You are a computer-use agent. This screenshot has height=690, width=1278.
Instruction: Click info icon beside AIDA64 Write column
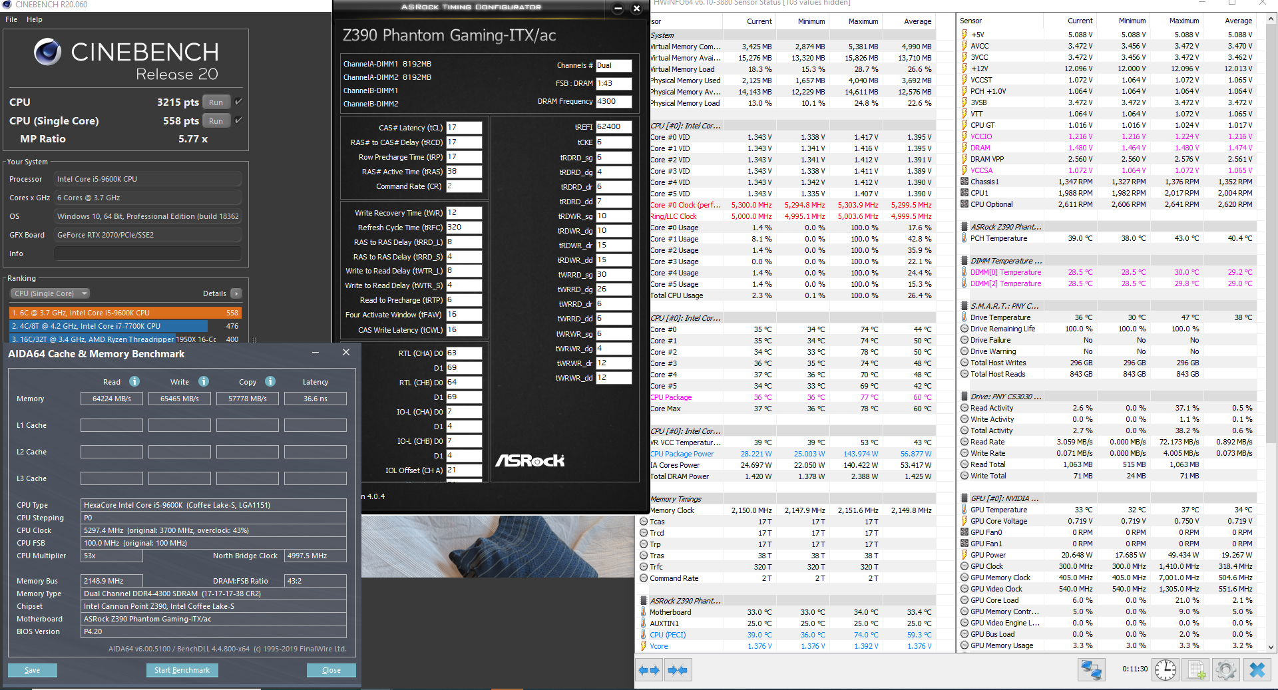pos(204,381)
